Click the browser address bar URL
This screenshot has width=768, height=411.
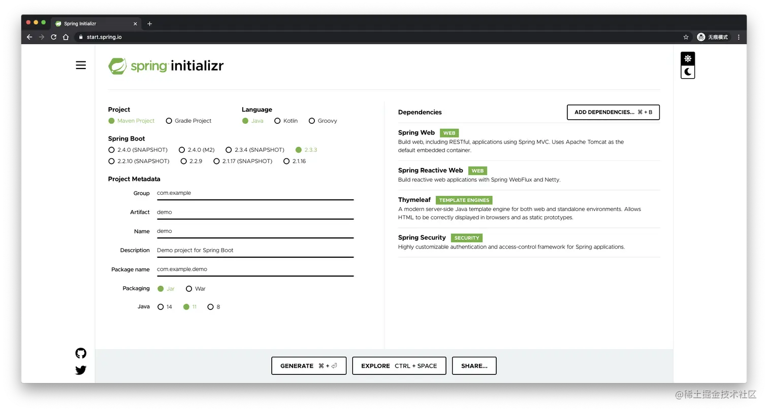coord(104,37)
